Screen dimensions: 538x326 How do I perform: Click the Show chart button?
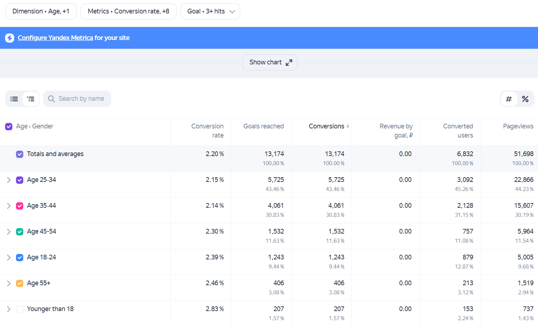270,63
